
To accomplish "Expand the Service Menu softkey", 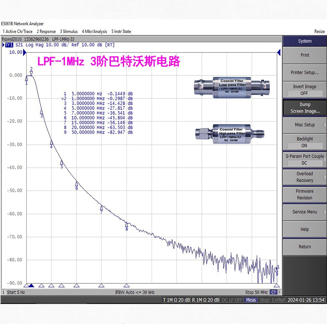I will point(304,212).
